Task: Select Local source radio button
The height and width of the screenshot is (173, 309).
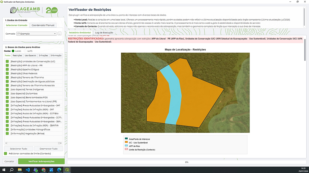Action: coord(13,51)
